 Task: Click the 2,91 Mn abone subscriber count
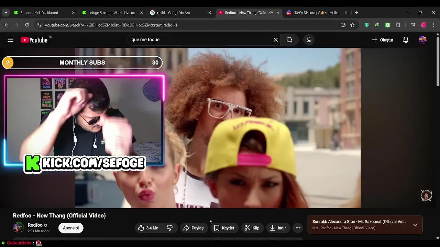[x=39, y=231]
